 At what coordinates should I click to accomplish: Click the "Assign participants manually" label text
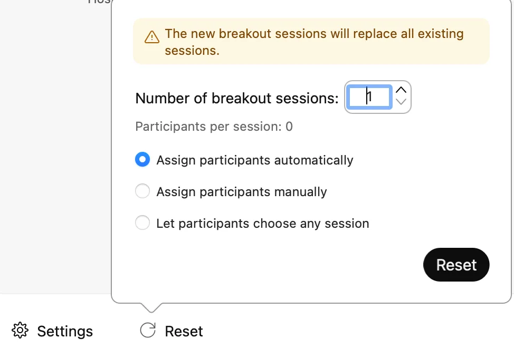(x=242, y=192)
